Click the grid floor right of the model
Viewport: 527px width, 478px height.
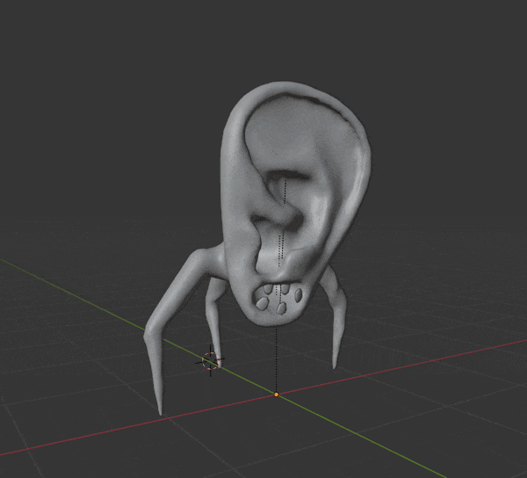click(439, 299)
